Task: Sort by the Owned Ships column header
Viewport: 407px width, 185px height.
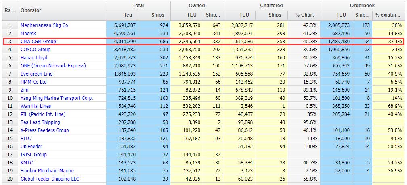Action: click(213, 15)
